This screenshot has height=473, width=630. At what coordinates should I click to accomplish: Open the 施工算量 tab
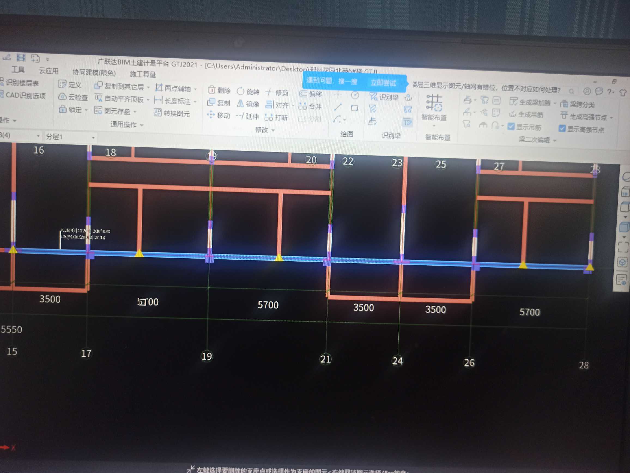click(x=143, y=74)
